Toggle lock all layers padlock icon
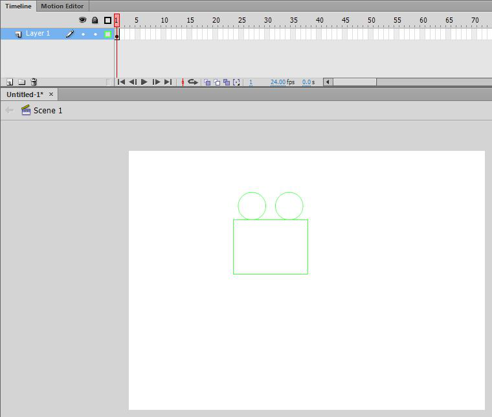 click(x=95, y=20)
